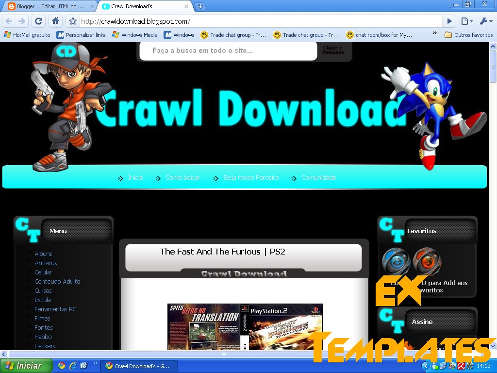Click the Crawl Download header logo
This screenshot has width=497, height=373.
250,108
